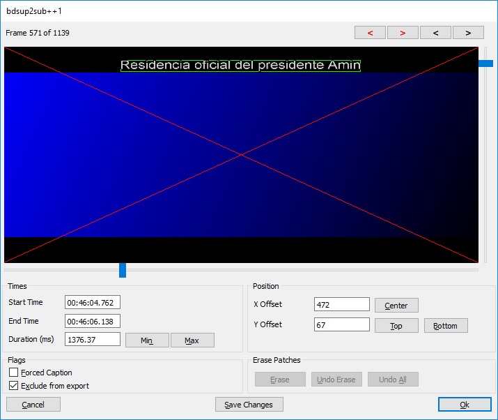The image size is (498, 420).
Task: Click the Start Time field
Action: (x=93, y=302)
